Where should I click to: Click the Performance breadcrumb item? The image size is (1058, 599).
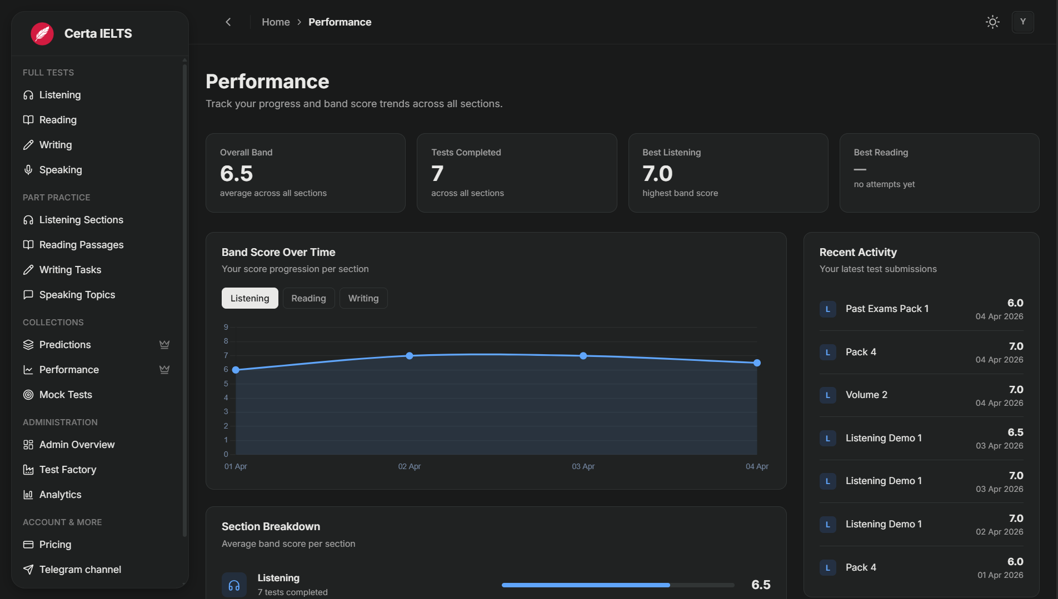tap(340, 22)
